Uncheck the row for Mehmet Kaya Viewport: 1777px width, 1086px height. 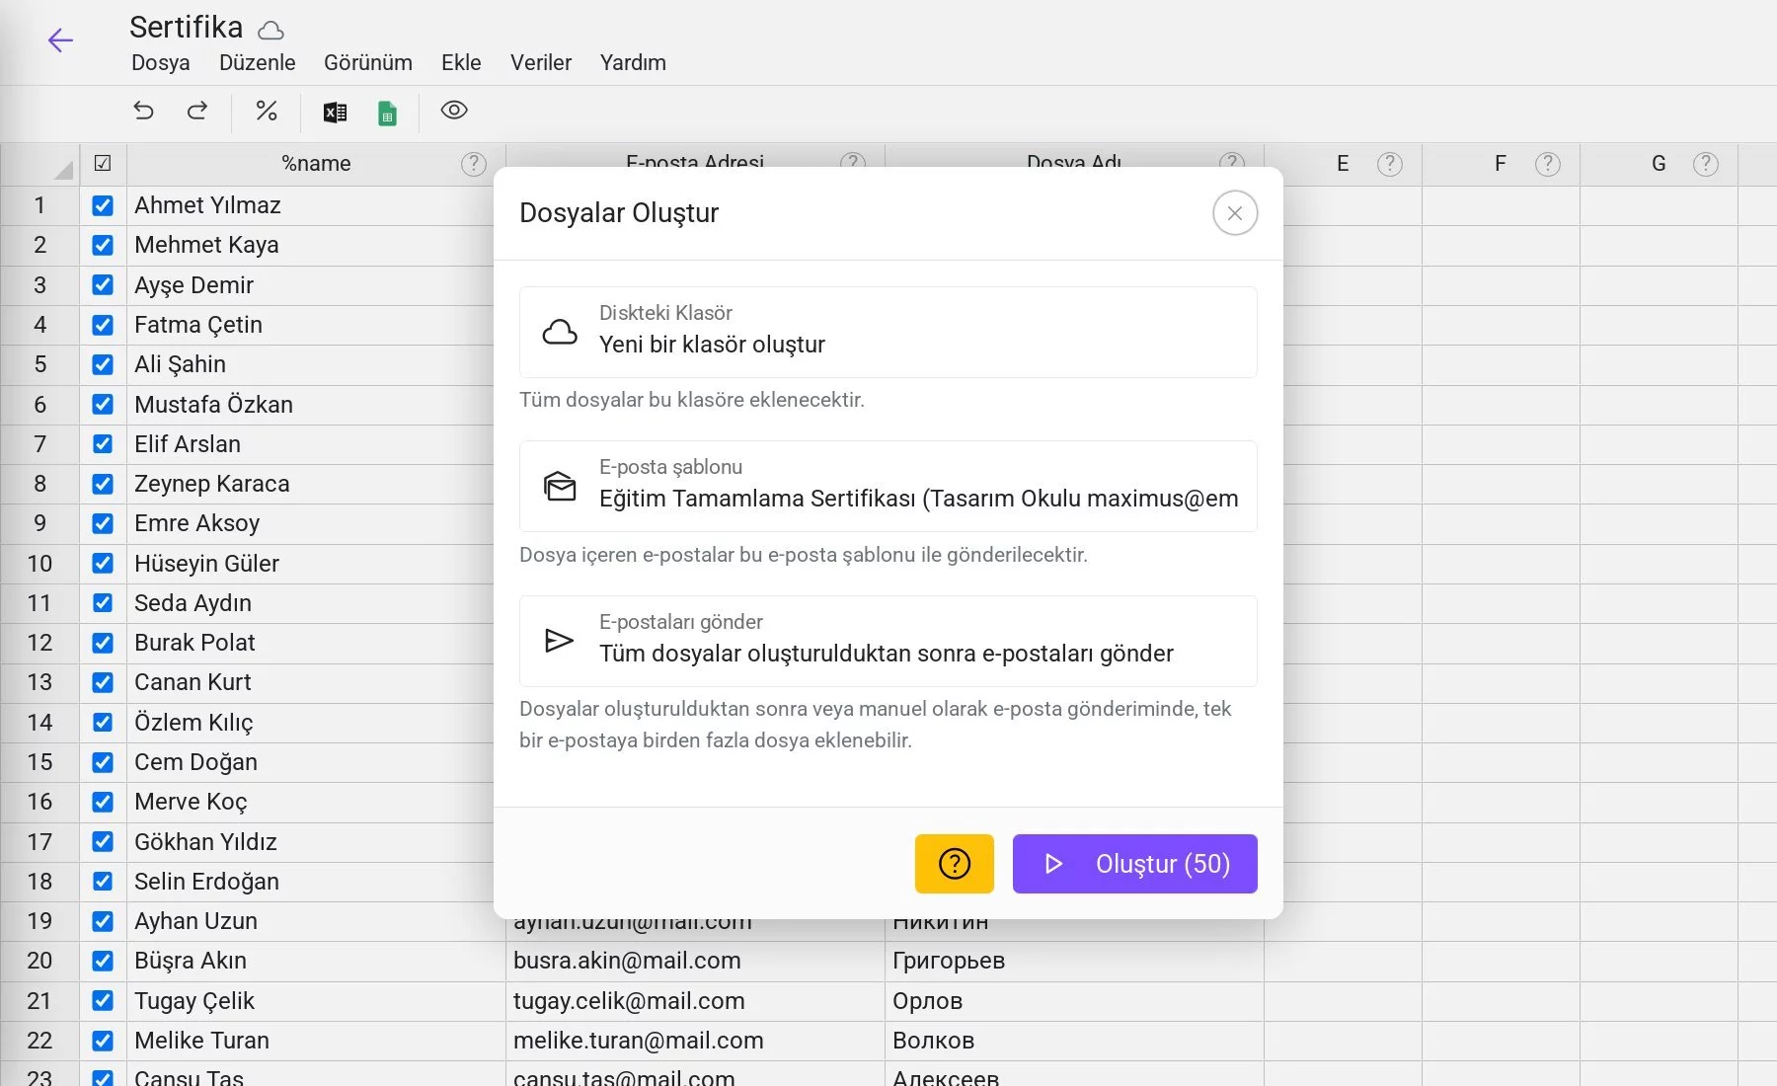(103, 245)
